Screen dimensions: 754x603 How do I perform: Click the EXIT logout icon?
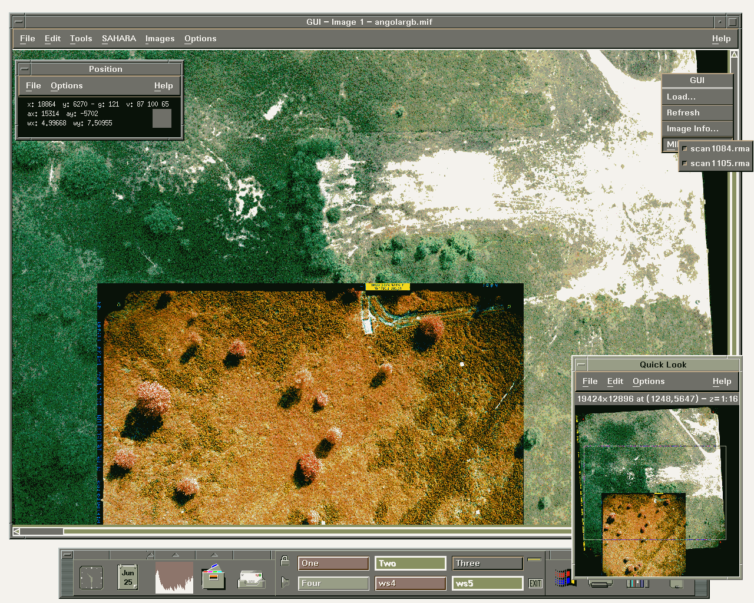535,583
